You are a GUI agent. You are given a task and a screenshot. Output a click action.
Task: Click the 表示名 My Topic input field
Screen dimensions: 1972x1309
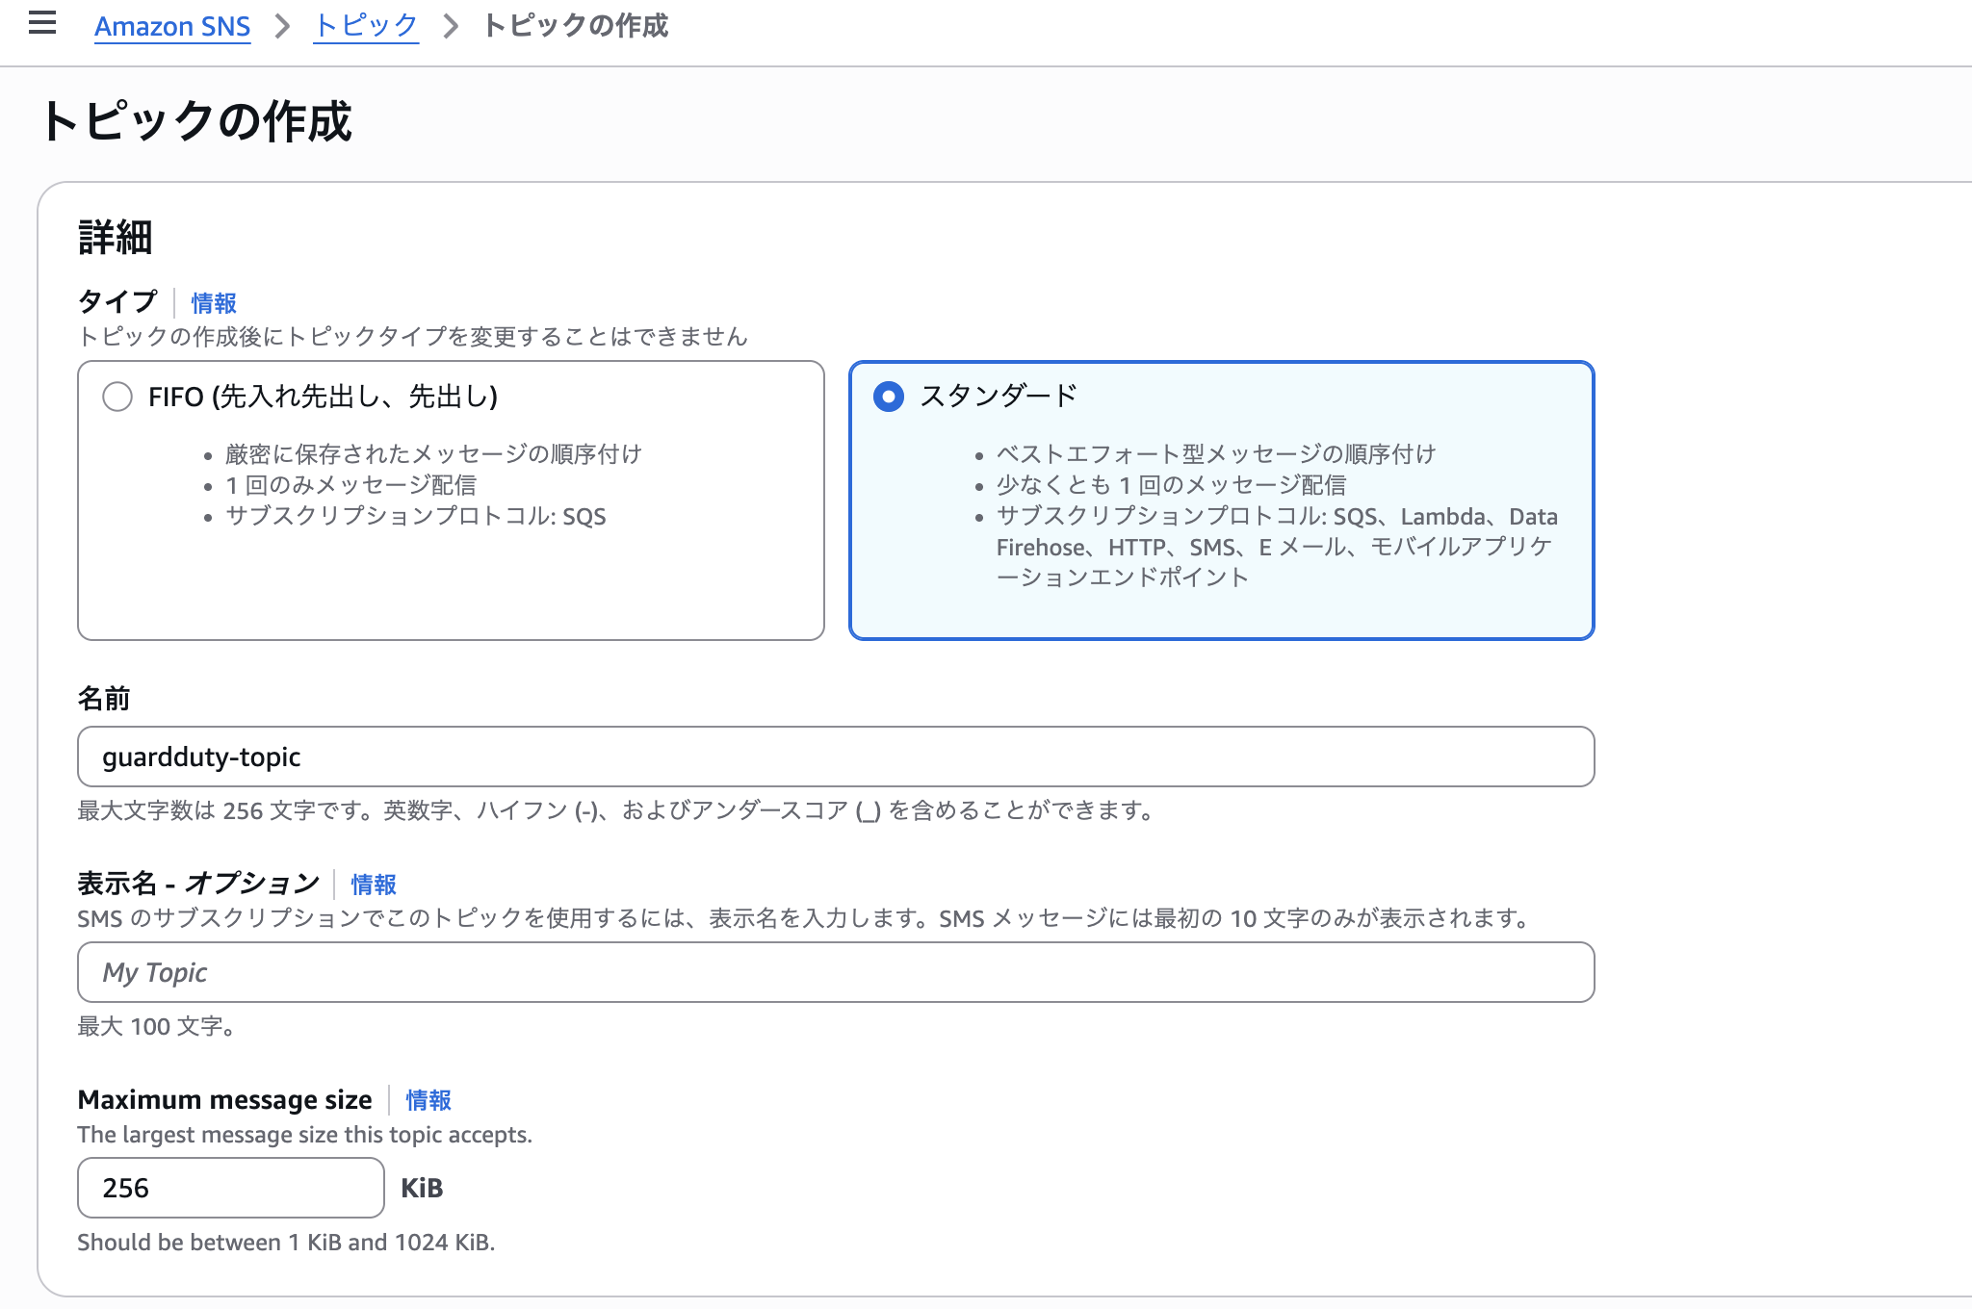click(x=836, y=972)
